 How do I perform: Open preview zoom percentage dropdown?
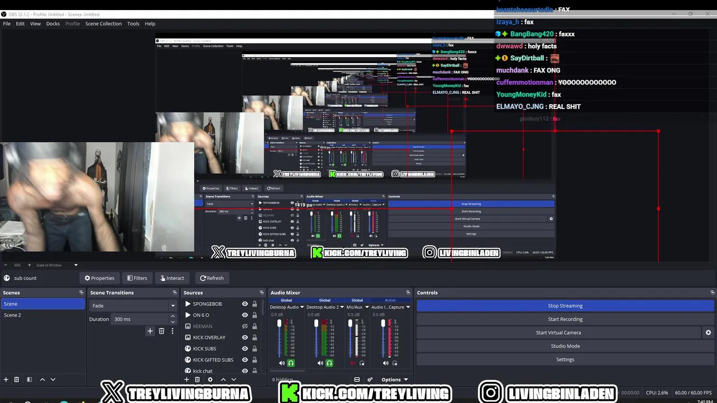17,265
